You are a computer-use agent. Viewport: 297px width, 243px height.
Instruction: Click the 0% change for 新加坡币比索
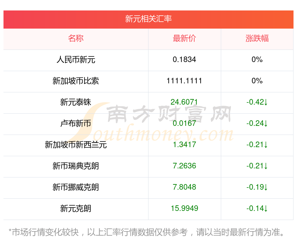(257, 81)
